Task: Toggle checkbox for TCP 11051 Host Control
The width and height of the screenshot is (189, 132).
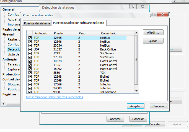Action: point(30,65)
